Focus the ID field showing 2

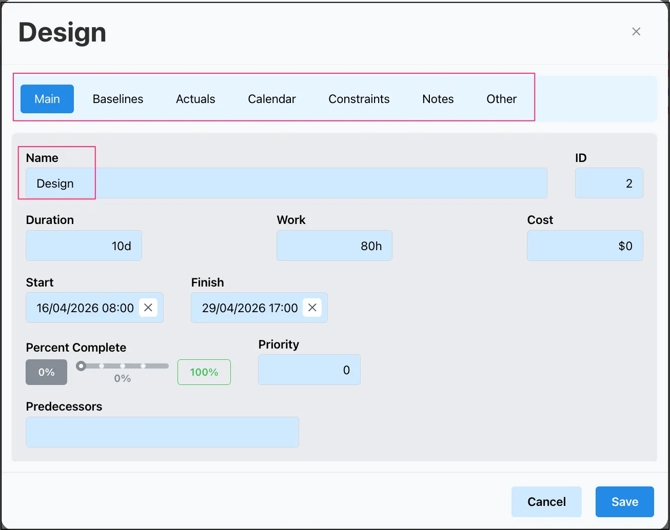click(x=609, y=183)
